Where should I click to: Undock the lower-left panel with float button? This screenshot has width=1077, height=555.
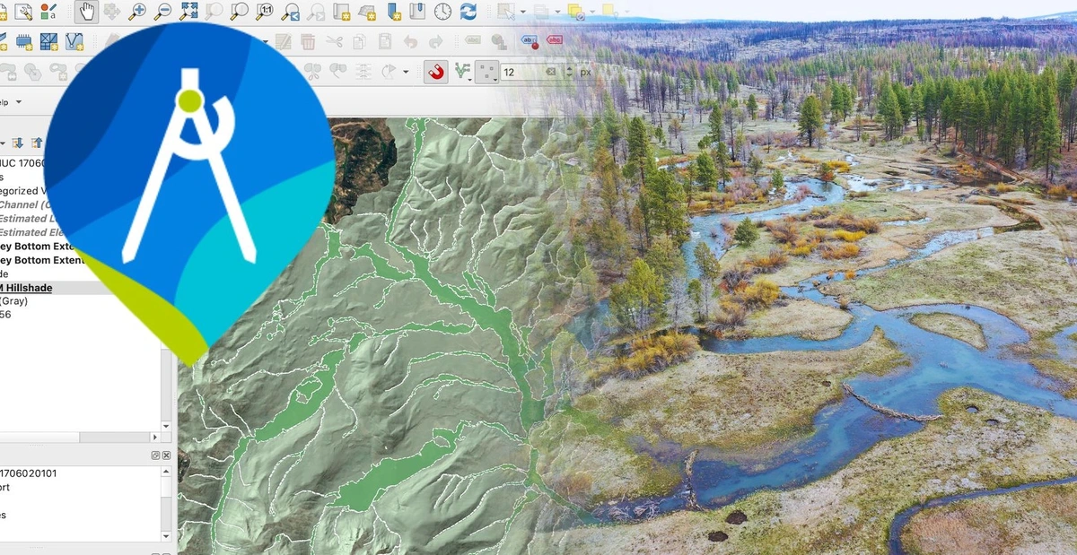click(155, 455)
